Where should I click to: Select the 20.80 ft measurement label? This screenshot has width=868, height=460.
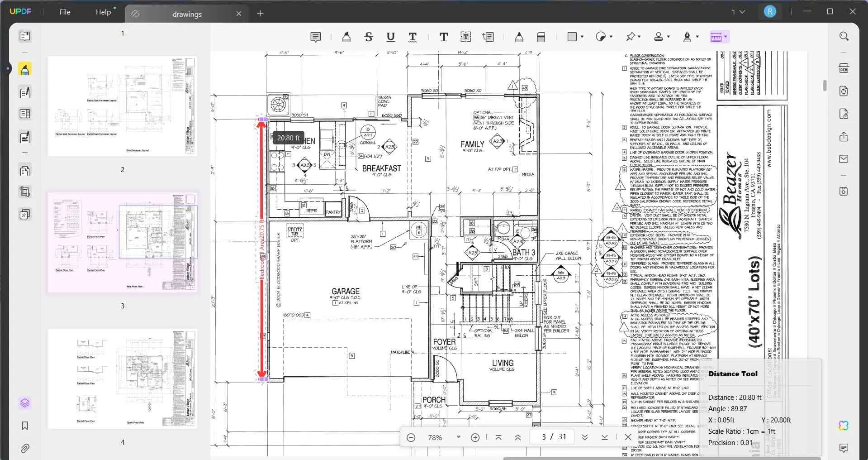pos(288,138)
